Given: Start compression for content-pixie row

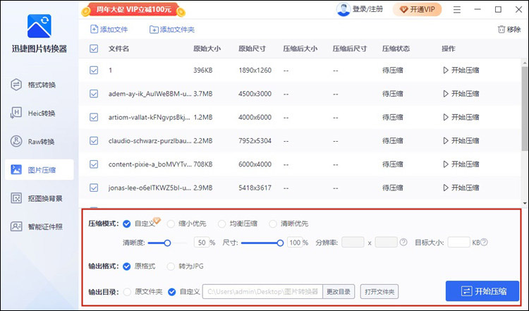Looking at the screenshot, I should click(461, 164).
